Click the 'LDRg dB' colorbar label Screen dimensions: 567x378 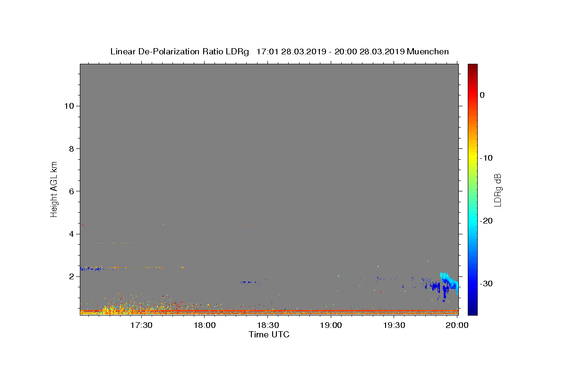(x=497, y=190)
